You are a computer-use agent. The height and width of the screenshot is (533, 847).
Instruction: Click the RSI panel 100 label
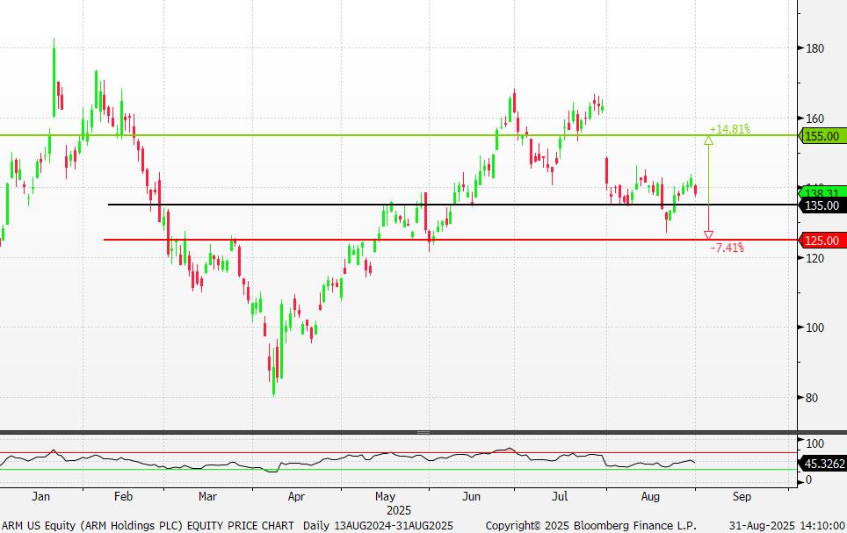pos(814,444)
